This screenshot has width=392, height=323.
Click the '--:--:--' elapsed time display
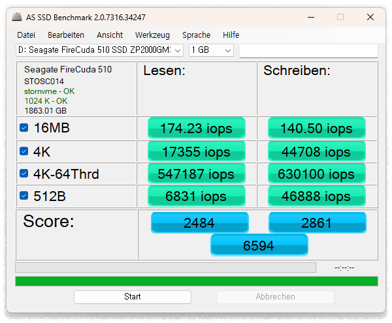click(344, 268)
